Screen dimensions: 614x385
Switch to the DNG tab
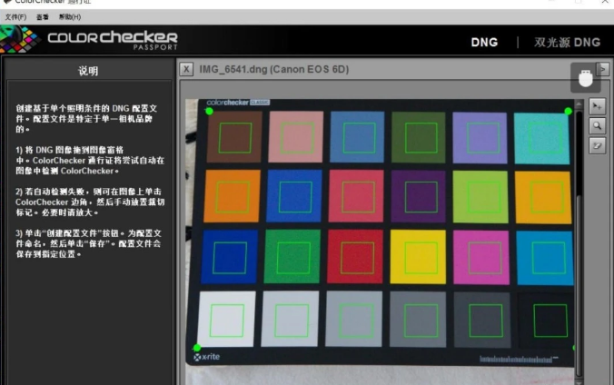click(x=484, y=43)
